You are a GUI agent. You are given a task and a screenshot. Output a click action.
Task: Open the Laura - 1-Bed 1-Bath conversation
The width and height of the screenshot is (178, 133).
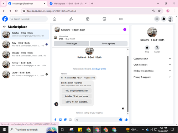pyautogui.click(x=25, y=74)
